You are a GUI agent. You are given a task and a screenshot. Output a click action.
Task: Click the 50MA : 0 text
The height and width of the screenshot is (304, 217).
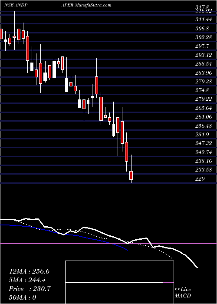click(23, 297)
